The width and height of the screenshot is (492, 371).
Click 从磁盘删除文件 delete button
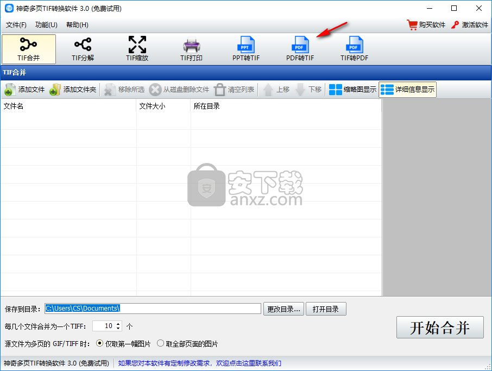pyautogui.click(x=179, y=90)
